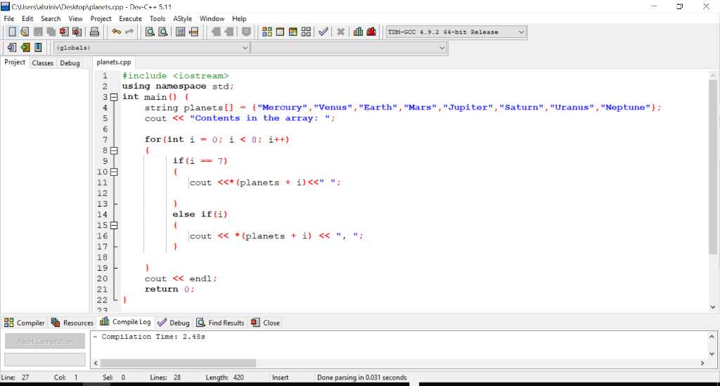
Task: Open the Help menu
Action: coord(239,19)
